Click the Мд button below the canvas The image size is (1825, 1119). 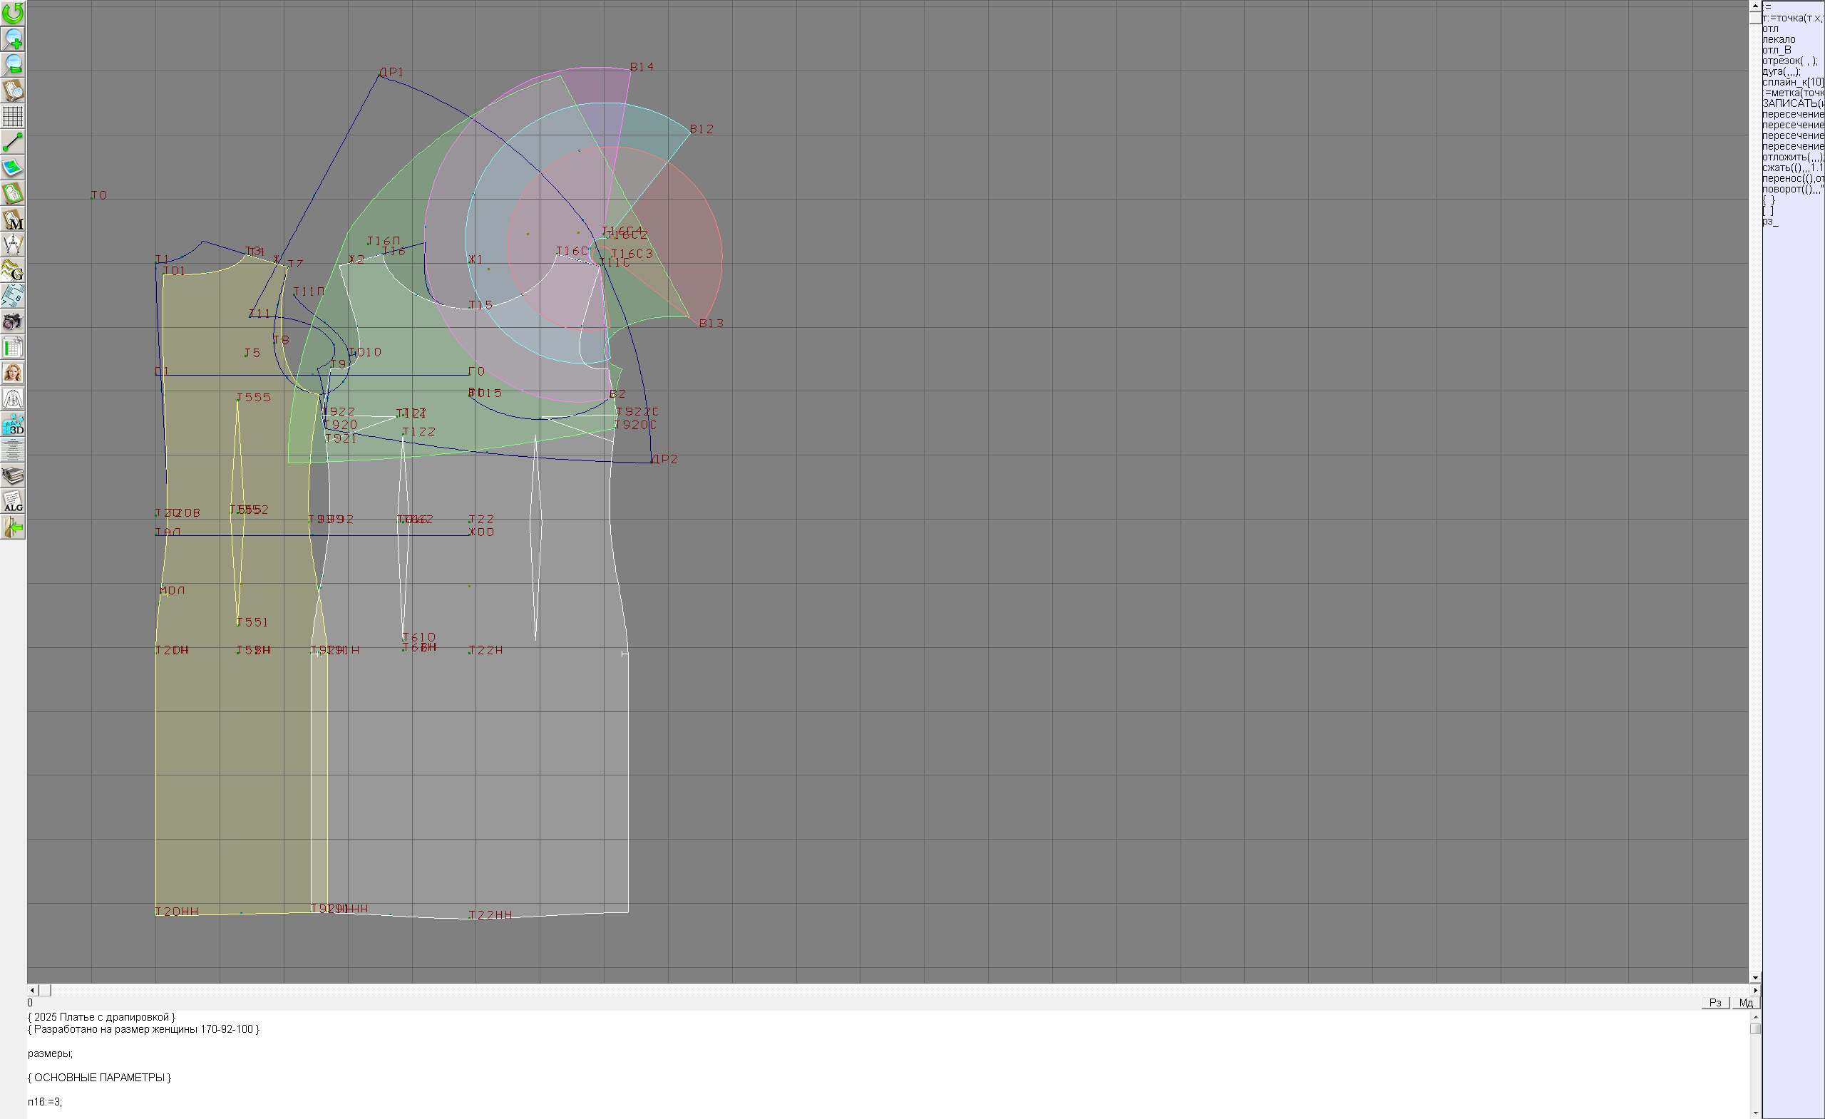tap(1746, 1003)
